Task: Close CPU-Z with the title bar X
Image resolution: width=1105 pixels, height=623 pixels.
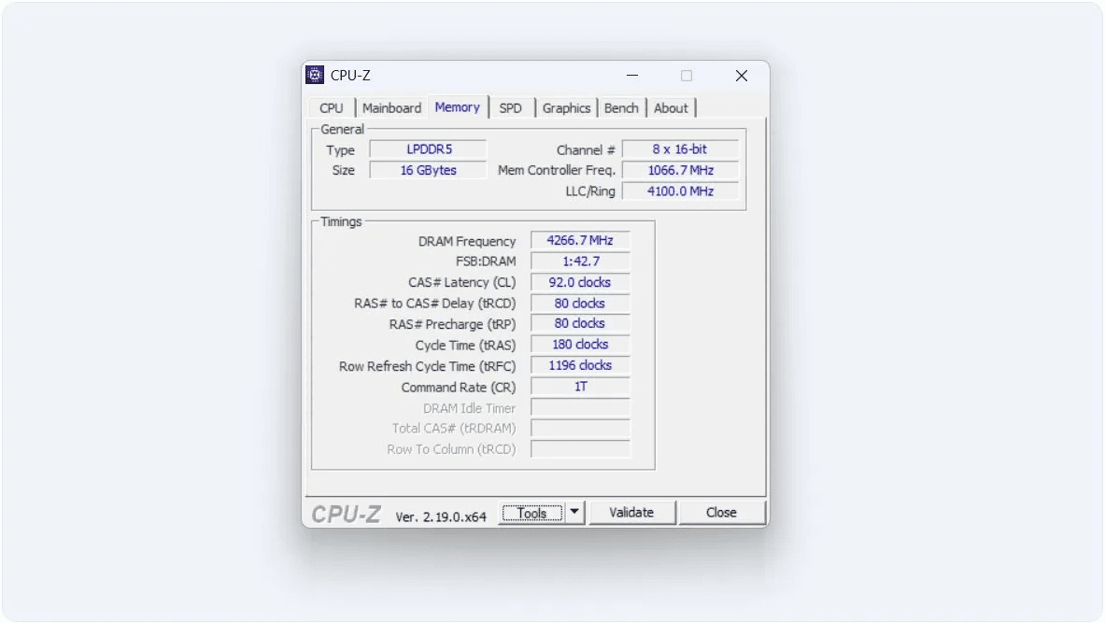Action: [742, 76]
